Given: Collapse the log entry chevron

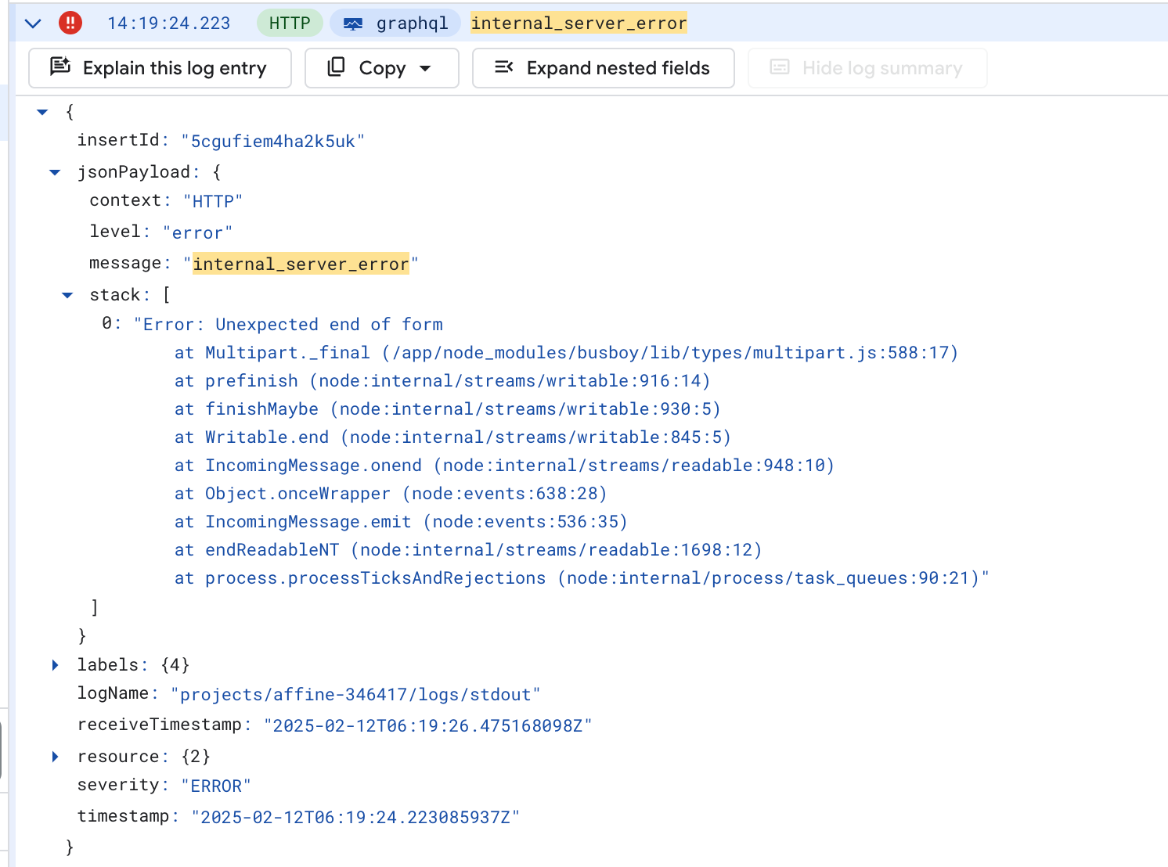Looking at the screenshot, I should click(33, 23).
